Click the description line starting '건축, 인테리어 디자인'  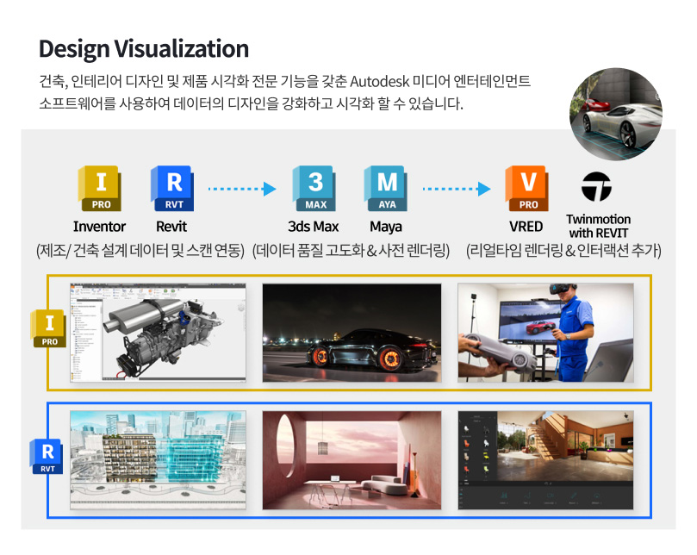[284, 81]
